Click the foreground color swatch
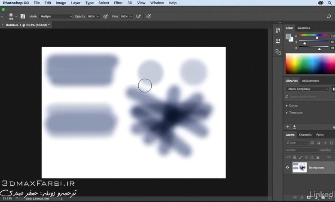335x202 pixels. coord(288,37)
